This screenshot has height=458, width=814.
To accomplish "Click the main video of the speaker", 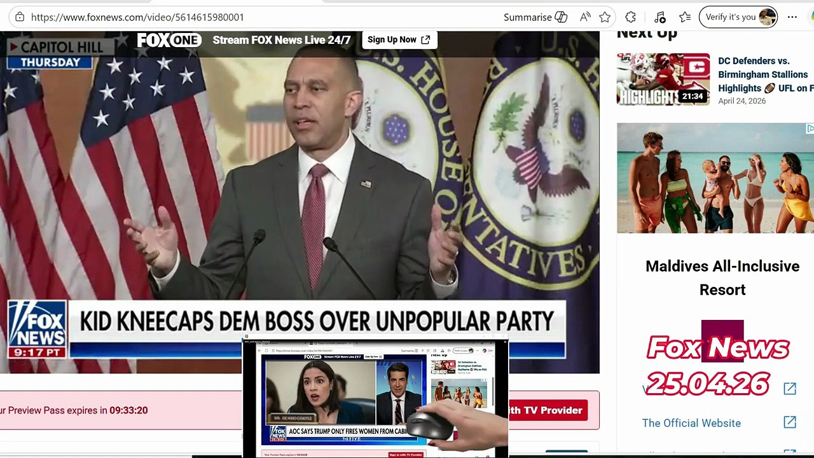I will pyautogui.click(x=300, y=202).
